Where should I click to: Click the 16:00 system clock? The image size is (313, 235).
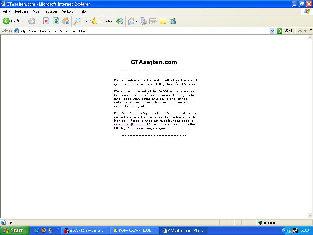[304, 230]
